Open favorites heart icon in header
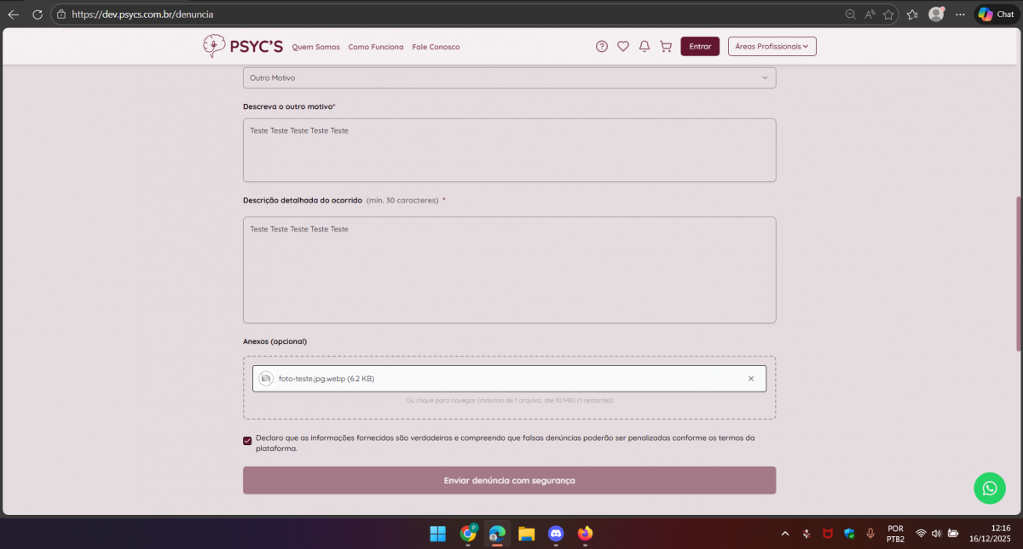Screen dimensions: 1023x549 [623, 47]
